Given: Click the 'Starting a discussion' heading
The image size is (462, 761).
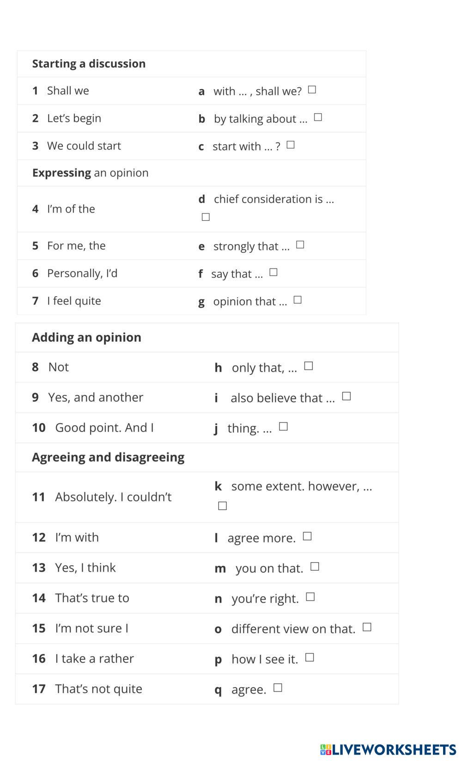Looking at the screenshot, I should [89, 63].
